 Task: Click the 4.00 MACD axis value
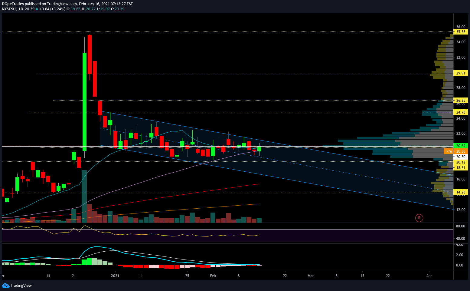pyautogui.click(x=459, y=245)
